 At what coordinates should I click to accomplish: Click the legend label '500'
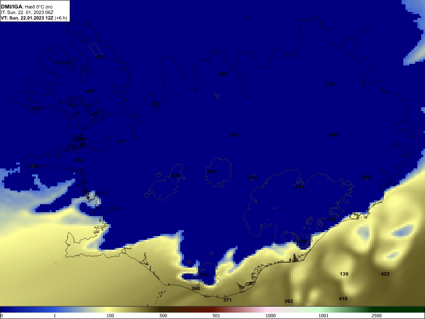point(163,316)
